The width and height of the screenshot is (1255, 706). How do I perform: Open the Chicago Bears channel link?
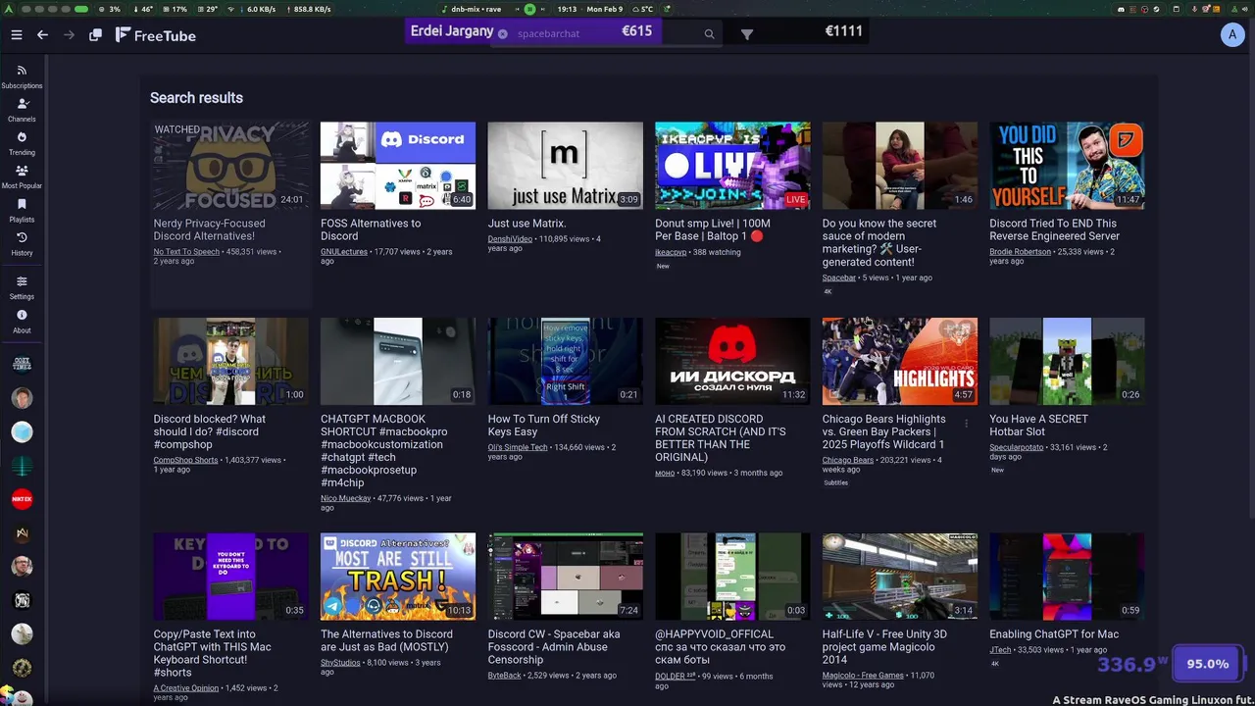point(848,460)
